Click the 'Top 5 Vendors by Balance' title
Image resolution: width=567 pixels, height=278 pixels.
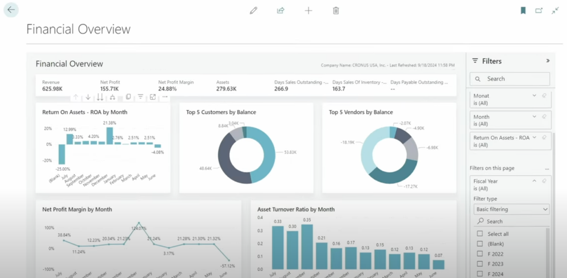(x=361, y=112)
